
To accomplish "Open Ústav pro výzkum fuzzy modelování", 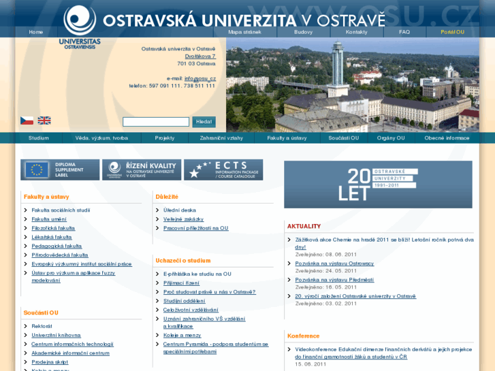I will (74, 276).
